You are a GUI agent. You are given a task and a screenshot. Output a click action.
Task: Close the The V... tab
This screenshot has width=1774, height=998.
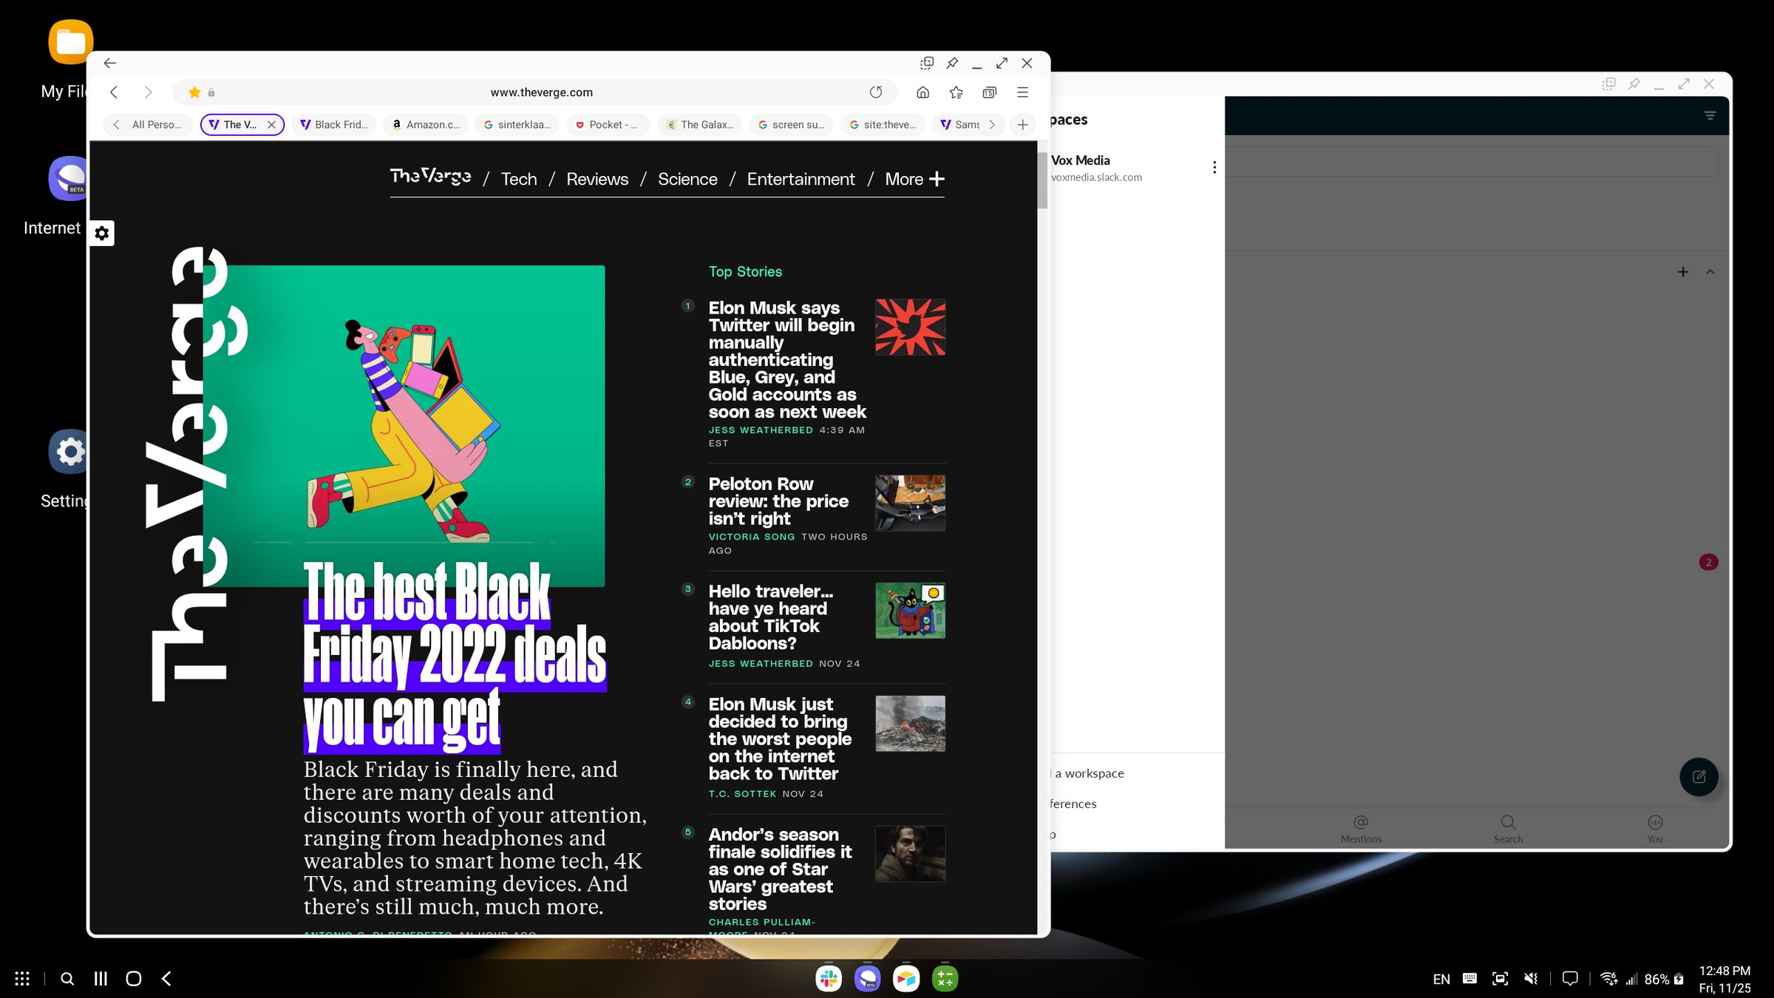coord(271,125)
